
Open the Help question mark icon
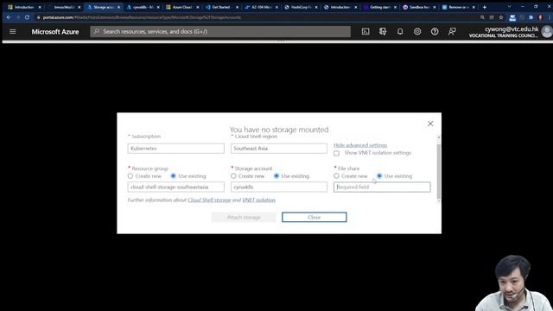point(435,32)
